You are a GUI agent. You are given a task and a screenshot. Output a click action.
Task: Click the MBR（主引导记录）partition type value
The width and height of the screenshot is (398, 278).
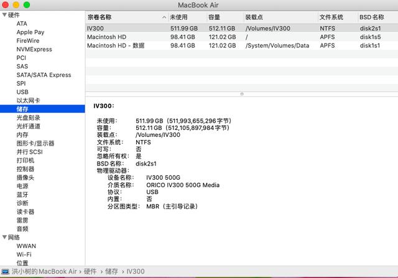click(x=172, y=206)
